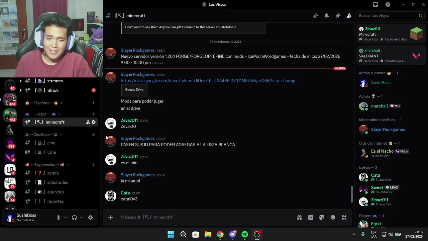Click the Google Drive embed card
The height and width of the screenshot is (241, 428).
tap(134, 90)
